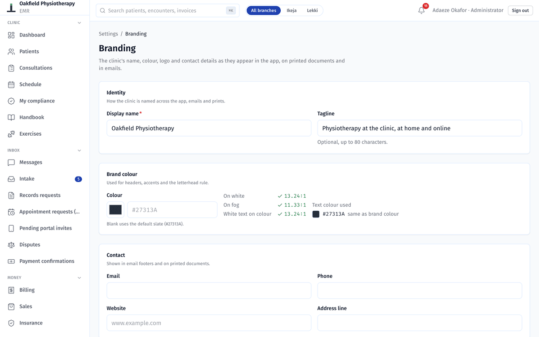539x337 pixels.
Task: Focus the Website input field
Action: point(209,323)
